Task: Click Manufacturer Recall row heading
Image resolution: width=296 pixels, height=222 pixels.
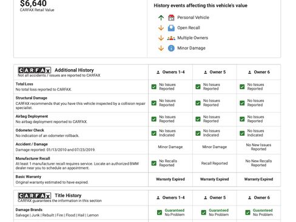Action: point(33,158)
